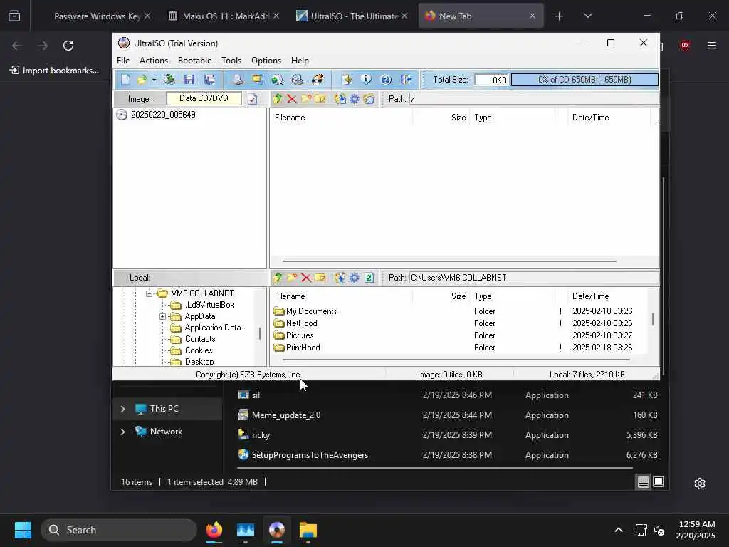Viewport: 729px width, 547px height.
Task: Click Import bookmarks link in Firefox
Action: pos(54,71)
